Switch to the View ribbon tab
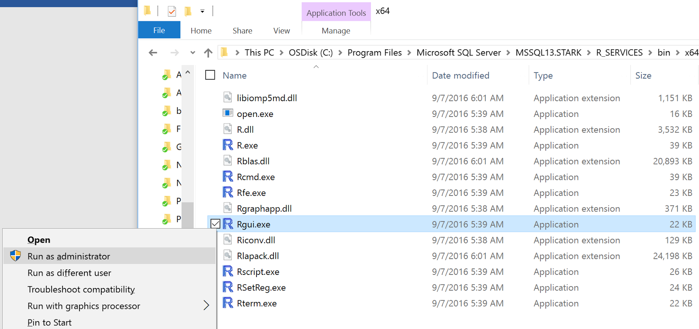The height and width of the screenshot is (329, 699). coord(282,31)
